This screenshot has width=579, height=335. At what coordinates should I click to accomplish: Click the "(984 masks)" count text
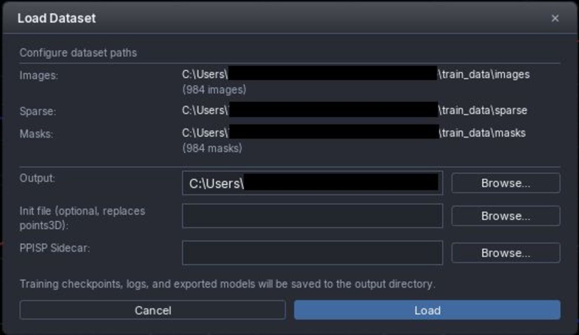212,148
